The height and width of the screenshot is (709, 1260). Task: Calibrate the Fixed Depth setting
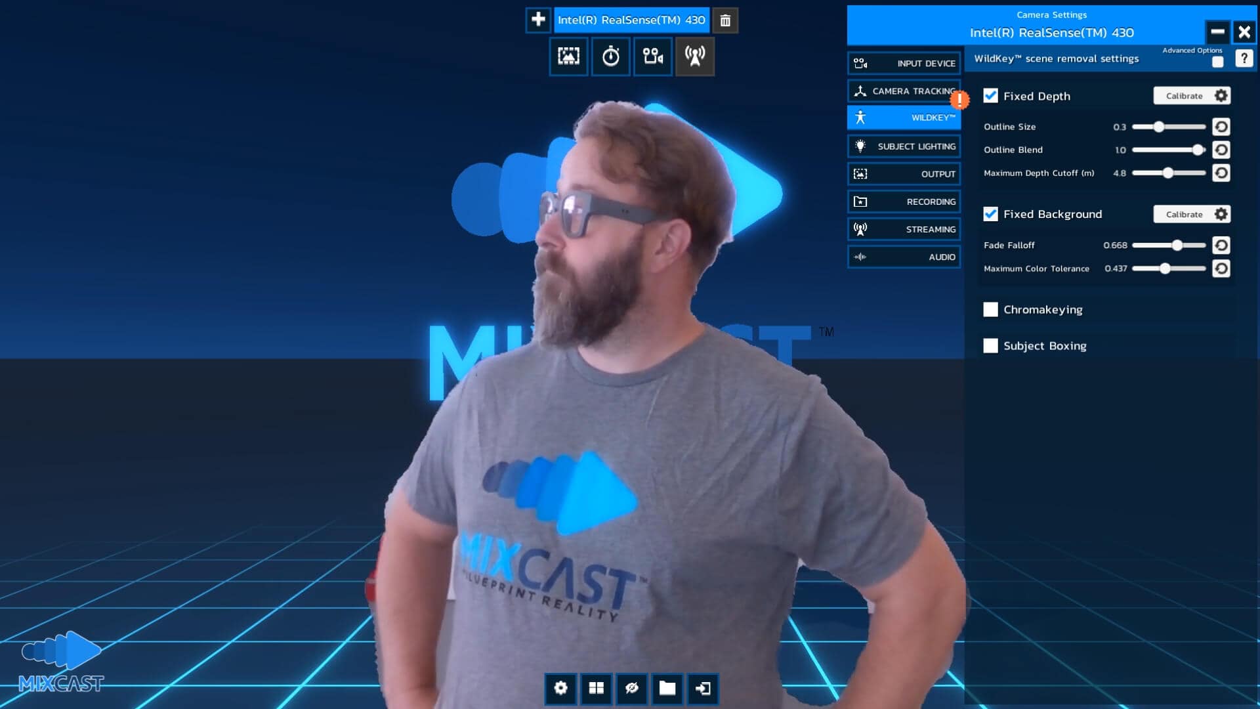1184,95
